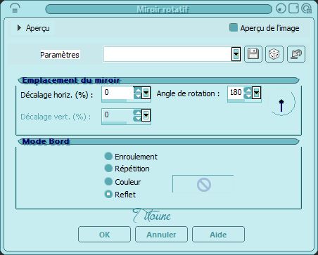The height and width of the screenshot is (255, 318).
Task: Open the Angle de rotation dropdown arrow
Action: click(x=257, y=93)
